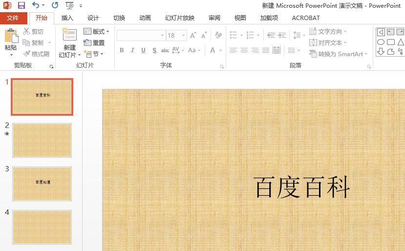Click the 剪切 button
Screen dimensions: 405x251
coord(33,31)
